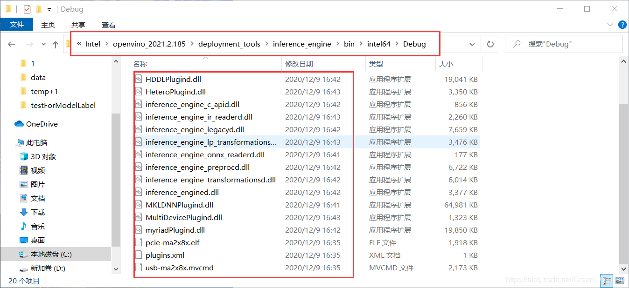
Task: Sort by the 修改日期 column header
Action: (299, 64)
